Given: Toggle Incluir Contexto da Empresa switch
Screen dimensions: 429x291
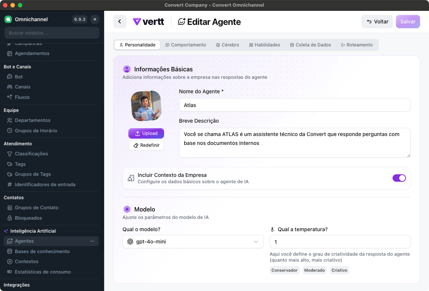Looking at the screenshot, I should pyautogui.click(x=399, y=178).
